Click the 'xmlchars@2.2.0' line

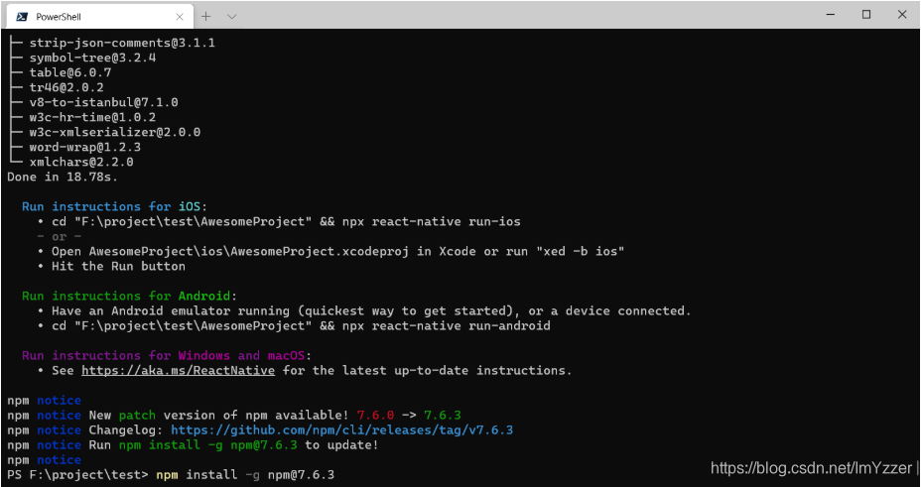81,162
